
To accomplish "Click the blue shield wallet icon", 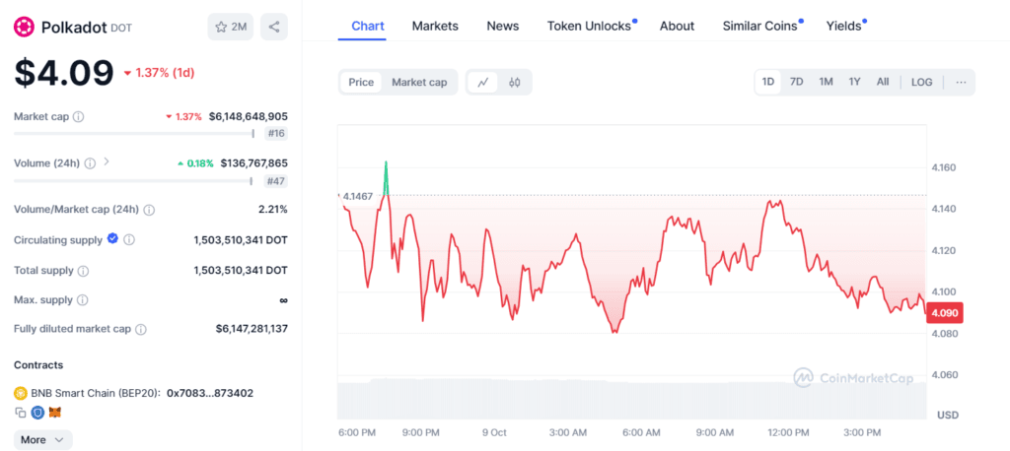I will click(38, 413).
